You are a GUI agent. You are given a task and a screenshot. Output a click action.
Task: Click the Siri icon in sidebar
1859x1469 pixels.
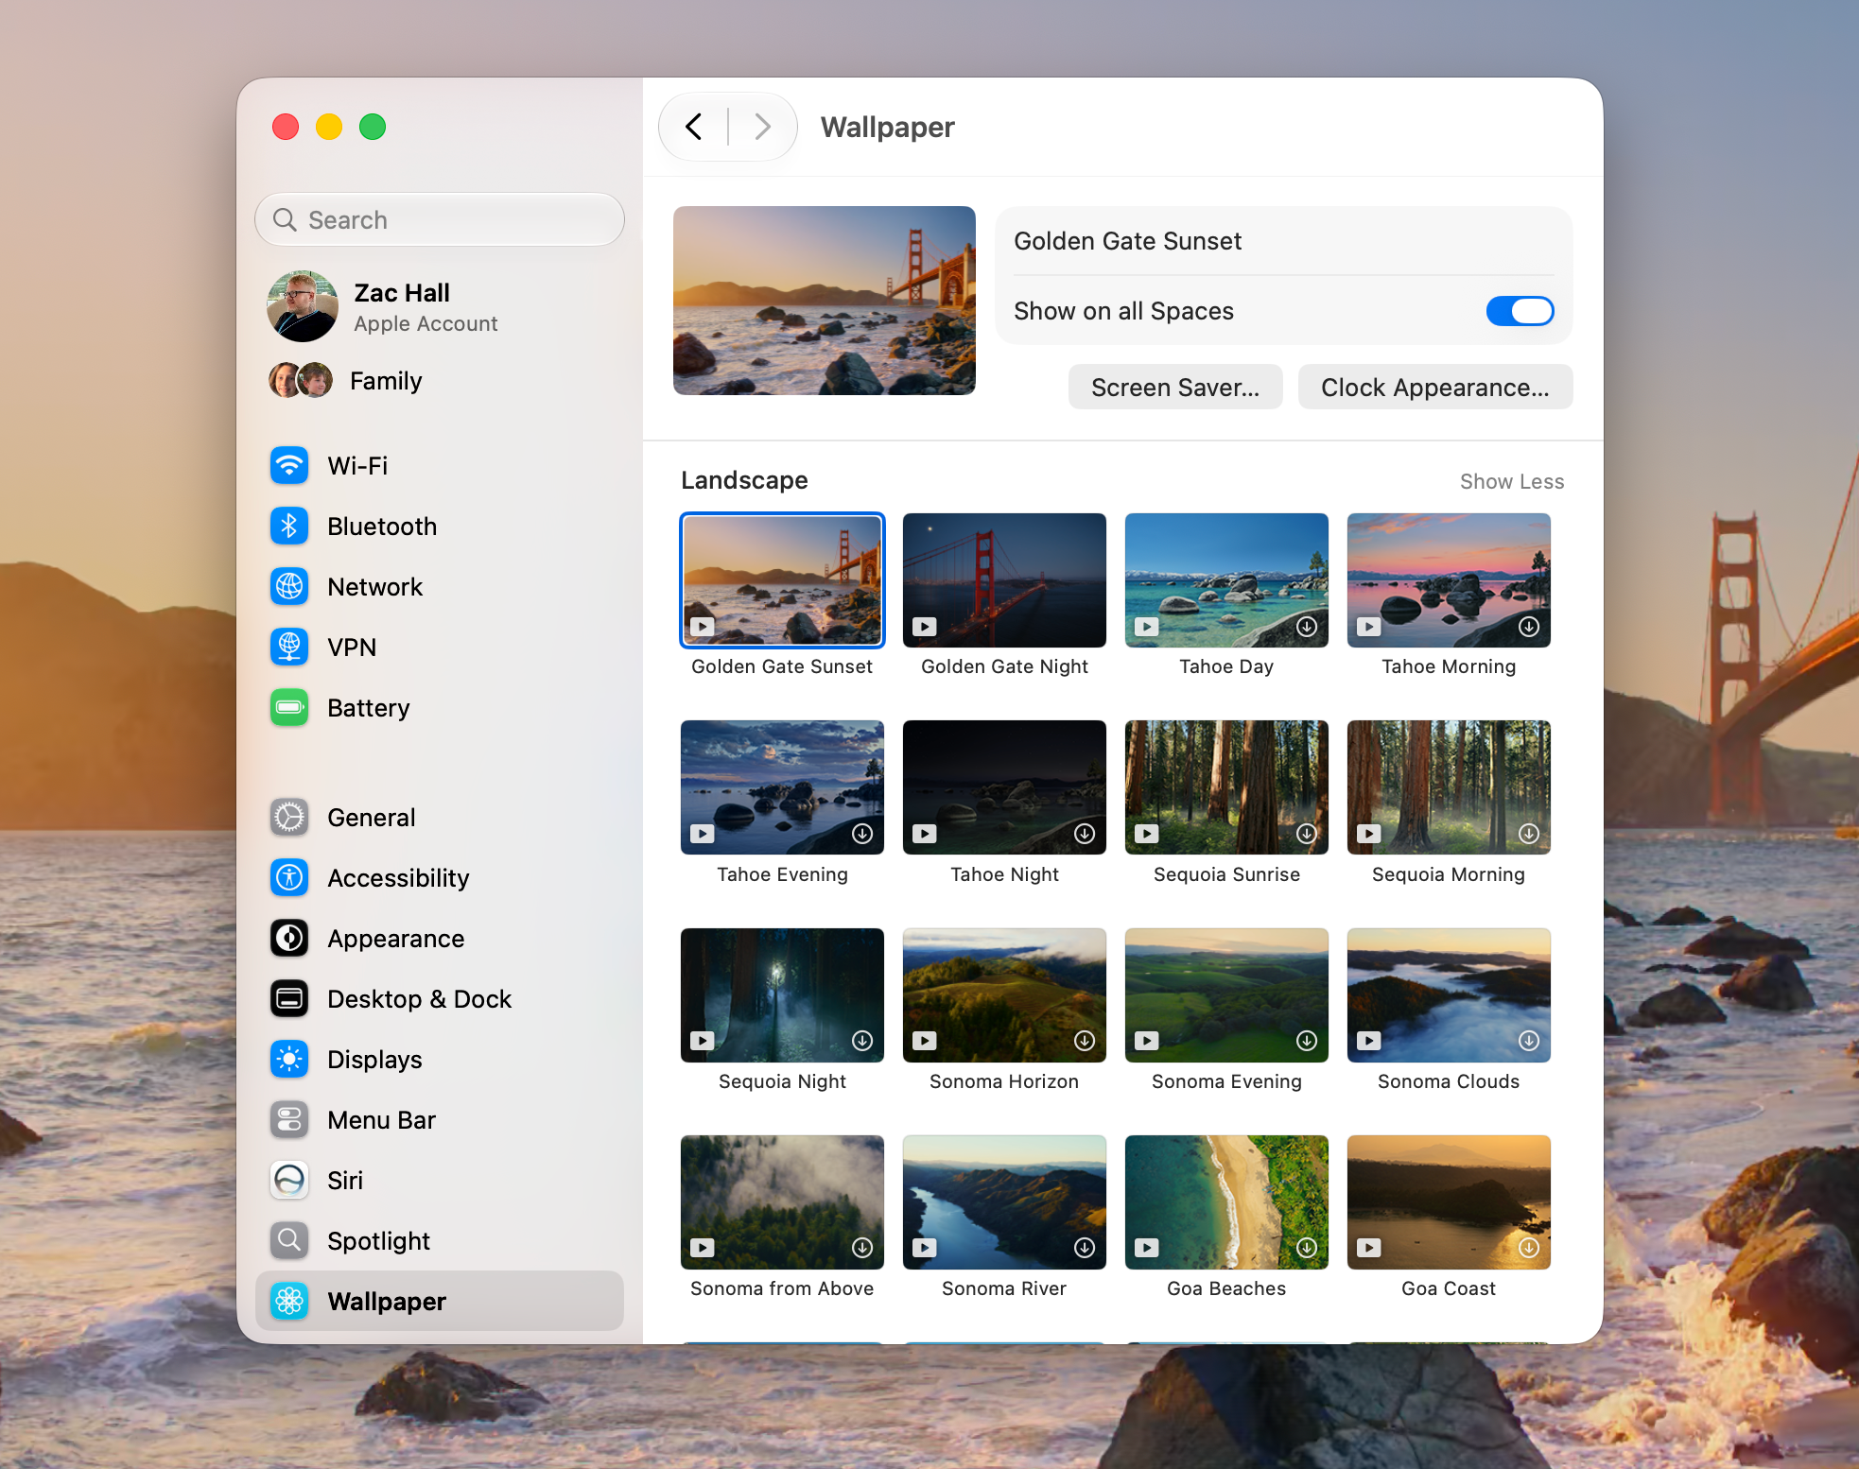[289, 1180]
